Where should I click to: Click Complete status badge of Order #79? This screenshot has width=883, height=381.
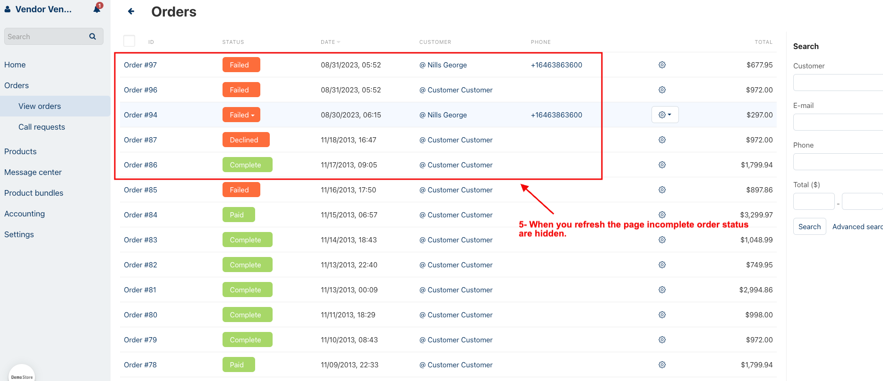[248, 340]
